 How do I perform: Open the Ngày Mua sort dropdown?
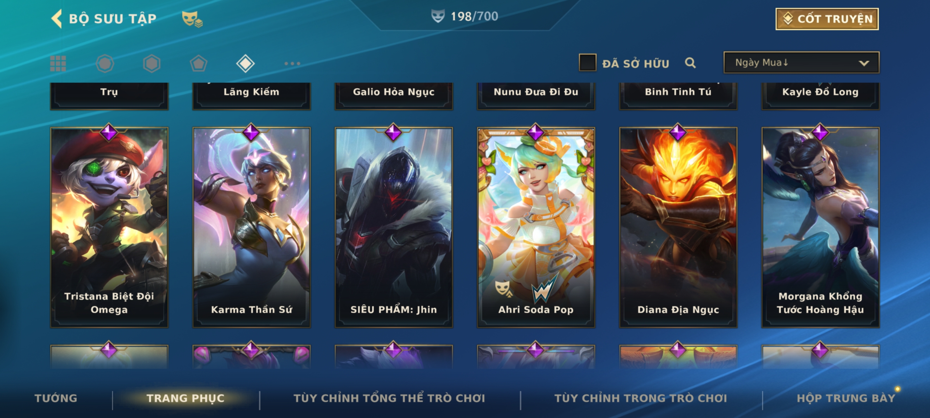point(801,63)
